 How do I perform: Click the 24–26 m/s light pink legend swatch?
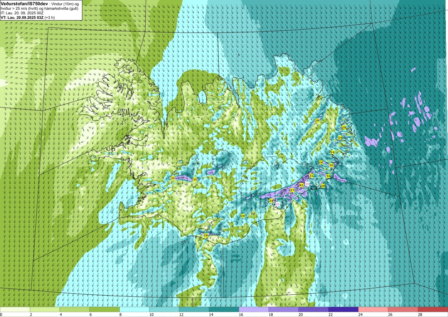coord(373,309)
